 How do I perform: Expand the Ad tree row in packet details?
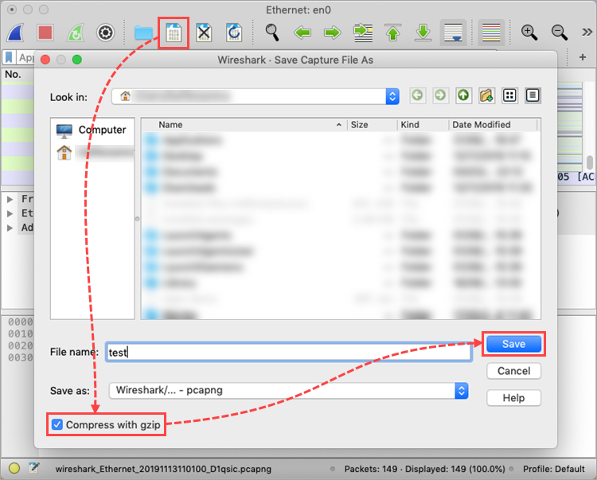pyautogui.click(x=10, y=228)
